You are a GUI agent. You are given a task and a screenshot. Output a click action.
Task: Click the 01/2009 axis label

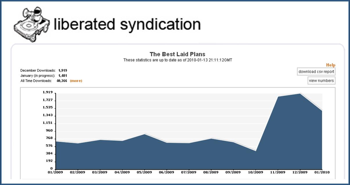(x=55, y=172)
